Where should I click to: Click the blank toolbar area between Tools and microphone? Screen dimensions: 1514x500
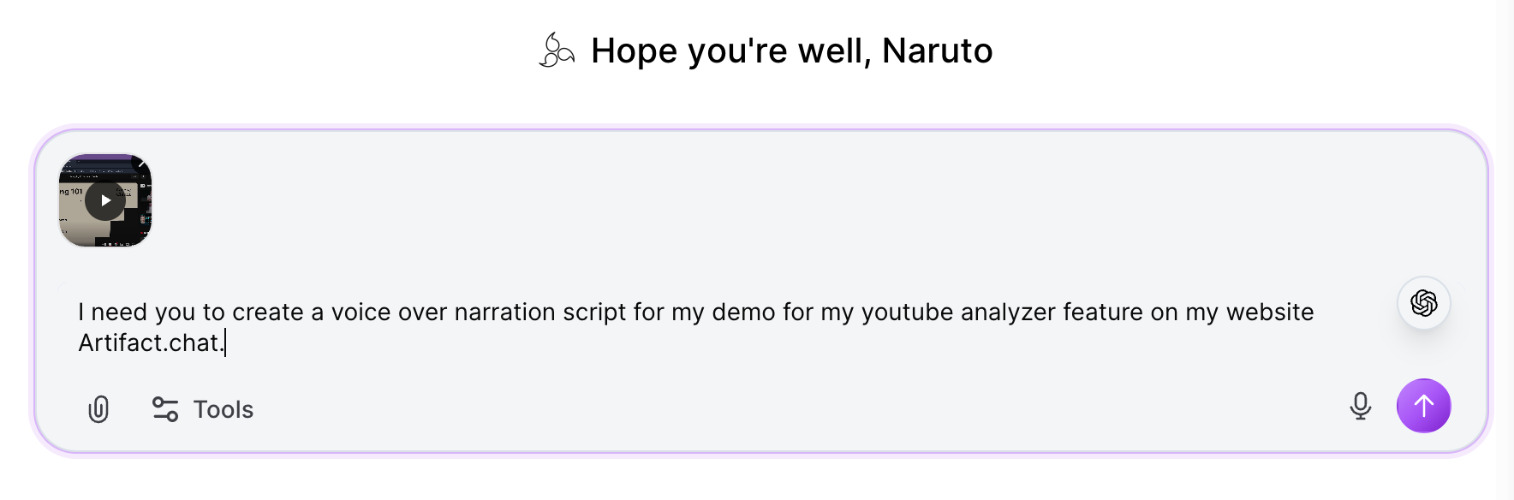771,409
